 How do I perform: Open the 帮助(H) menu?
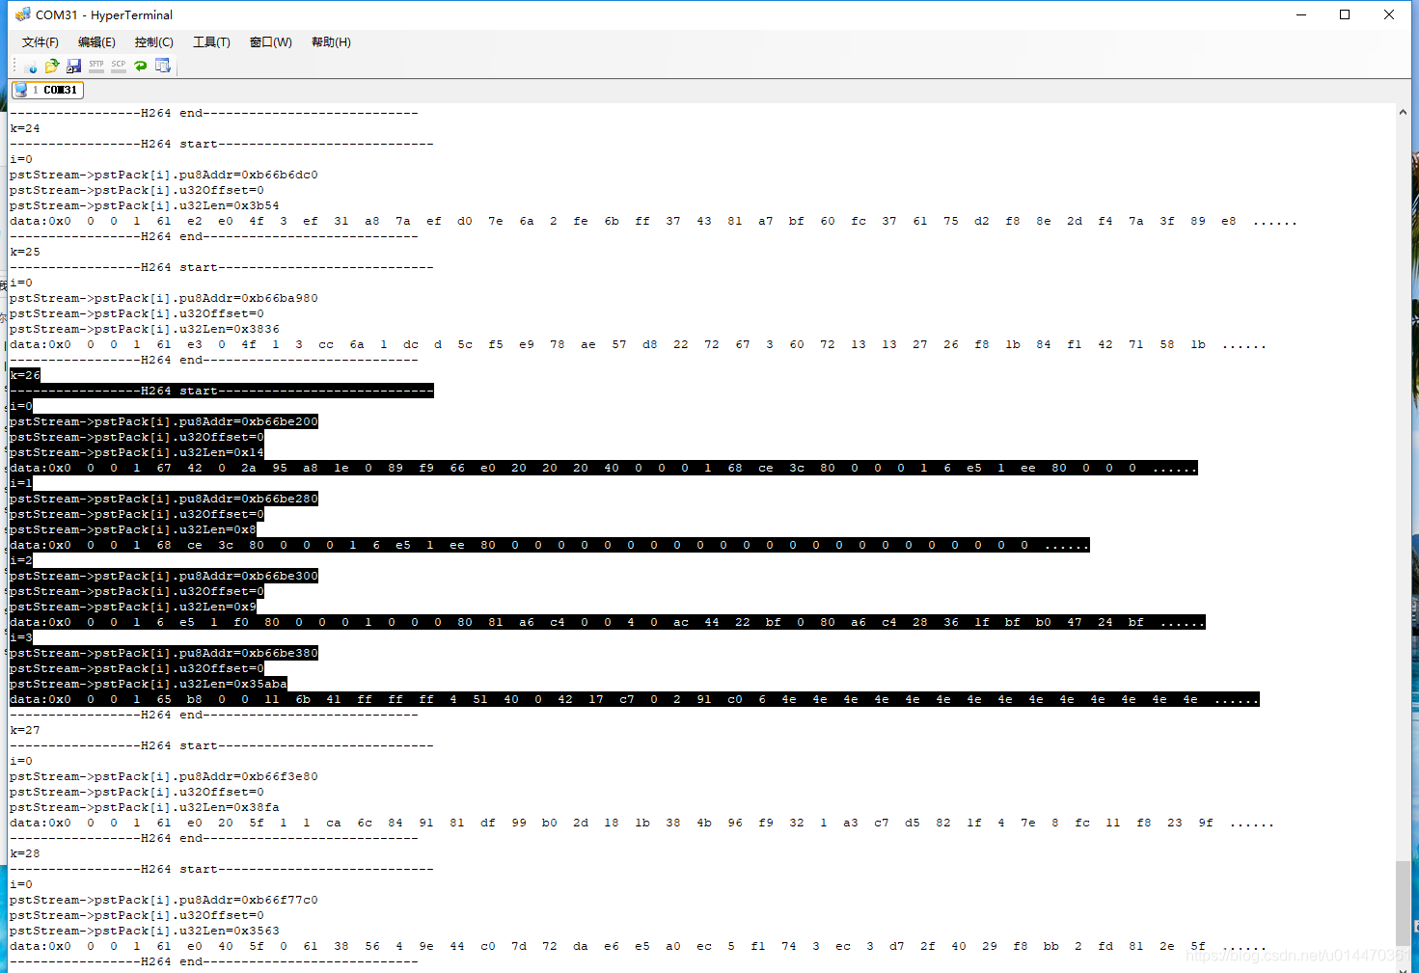pos(331,42)
